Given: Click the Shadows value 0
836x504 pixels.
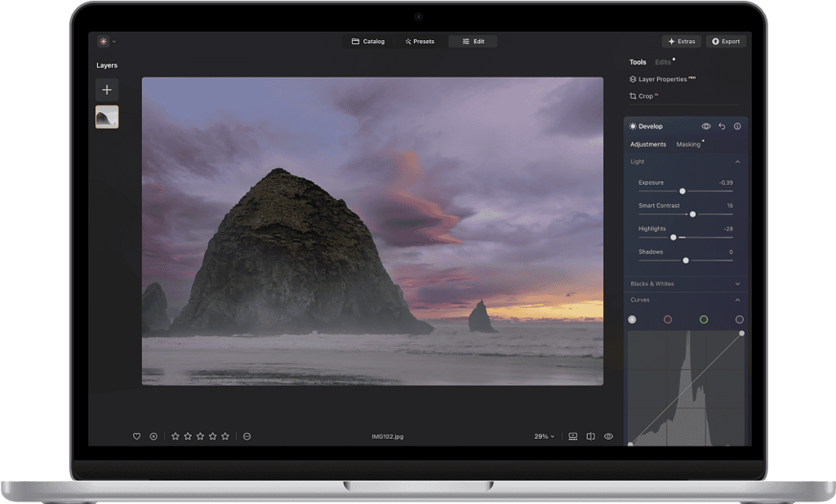Looking at the screenshot, I should (x=731, y=252).
